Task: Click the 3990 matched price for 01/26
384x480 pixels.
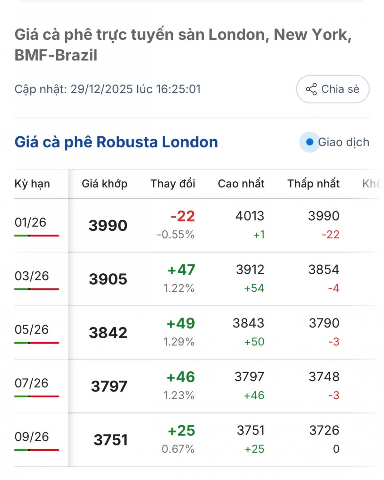Action: click(x=108, y=225)
